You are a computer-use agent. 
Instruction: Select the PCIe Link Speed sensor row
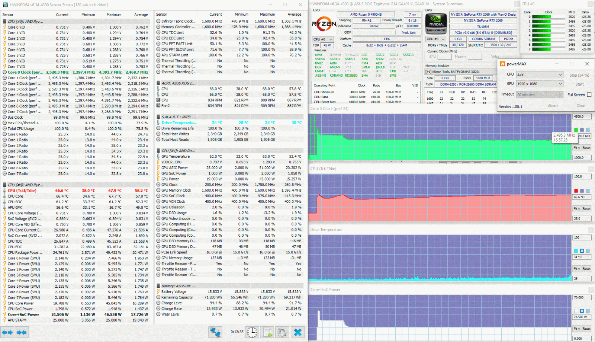pyautogui.click(x=231, y=252)
